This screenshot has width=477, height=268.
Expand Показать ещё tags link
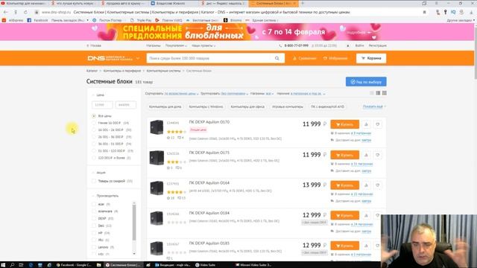[374, 106]
